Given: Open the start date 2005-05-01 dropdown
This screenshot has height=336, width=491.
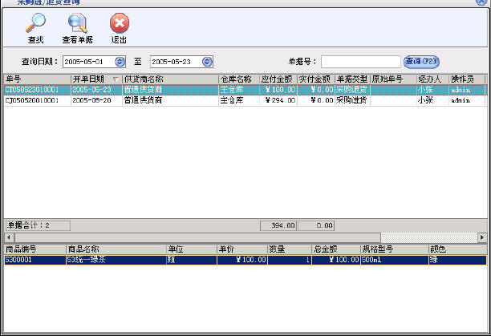Looking at the screenshot, I should 120,61.
